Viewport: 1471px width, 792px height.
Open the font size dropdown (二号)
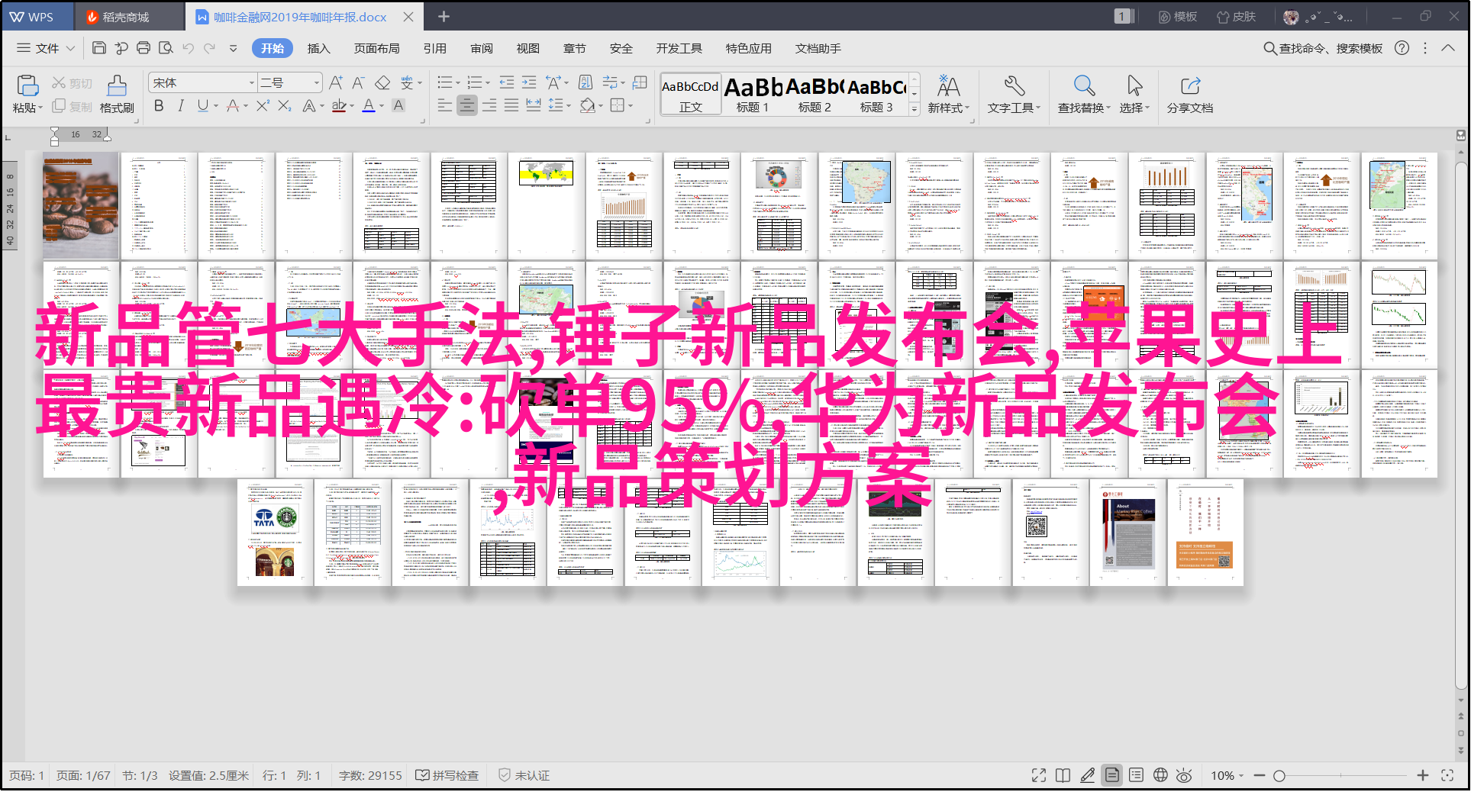(316, 82)
